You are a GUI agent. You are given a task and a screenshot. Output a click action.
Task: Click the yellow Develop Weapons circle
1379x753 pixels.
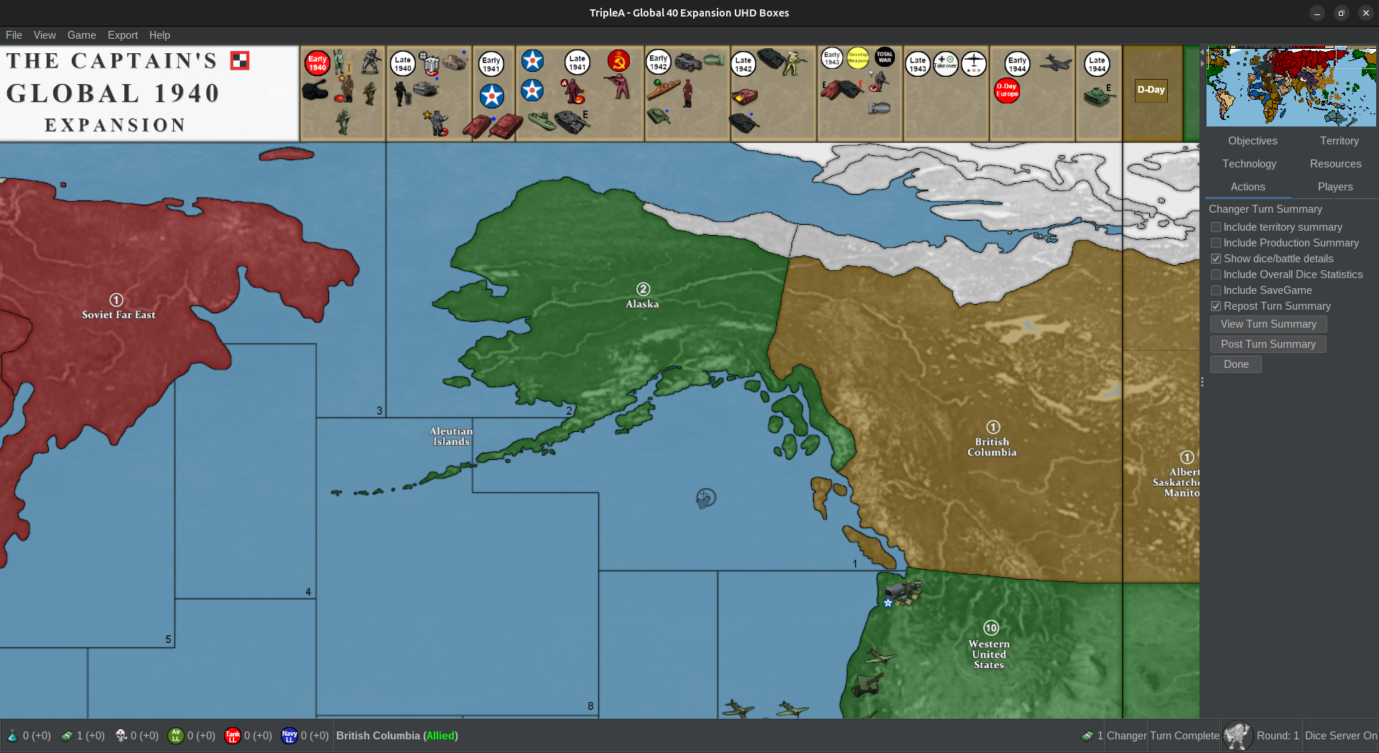click(x=858, y=58)
